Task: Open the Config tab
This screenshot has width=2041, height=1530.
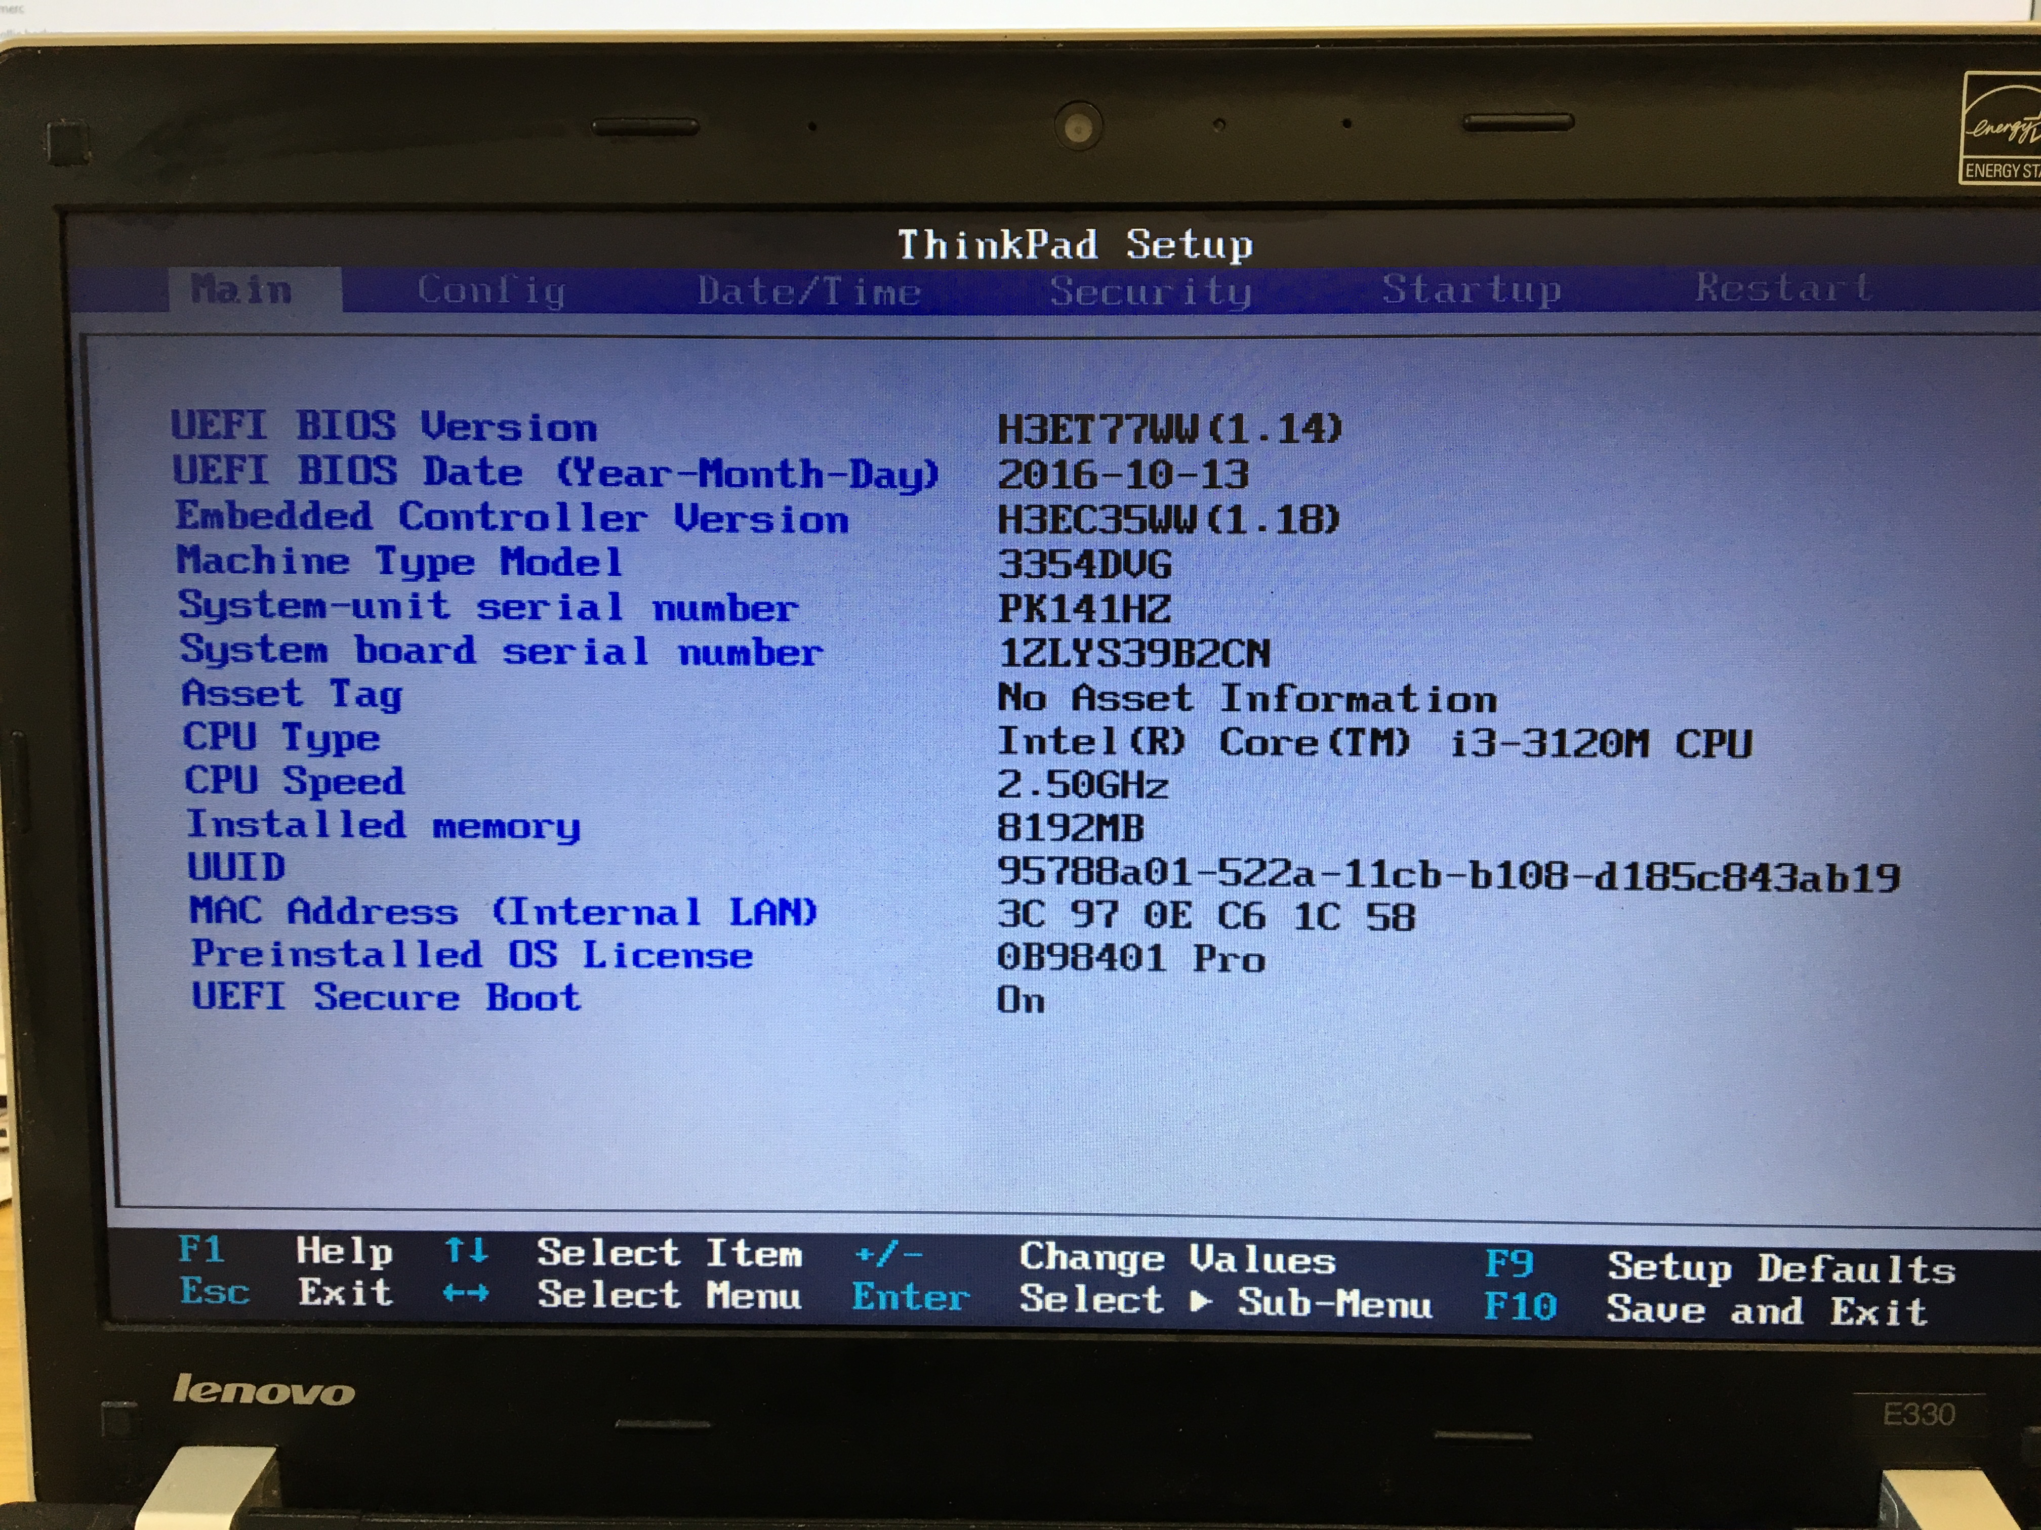Action: [x=491, y=290]
